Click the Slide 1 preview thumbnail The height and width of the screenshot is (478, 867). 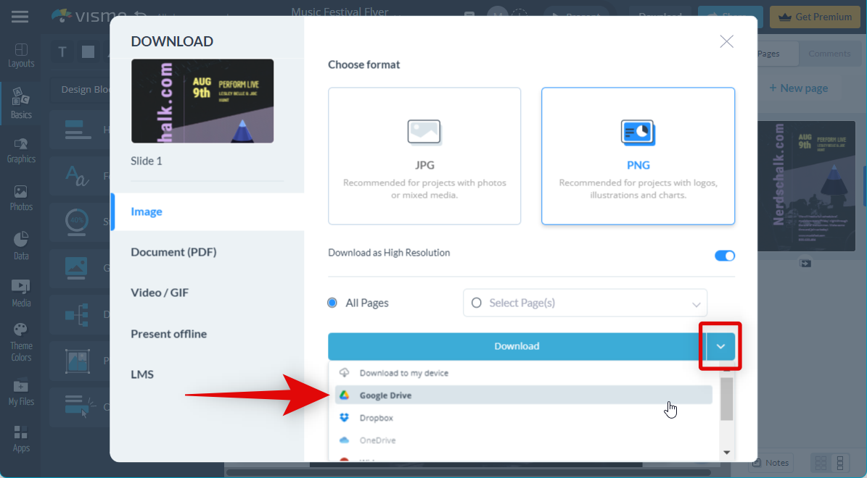coord(202,101)
